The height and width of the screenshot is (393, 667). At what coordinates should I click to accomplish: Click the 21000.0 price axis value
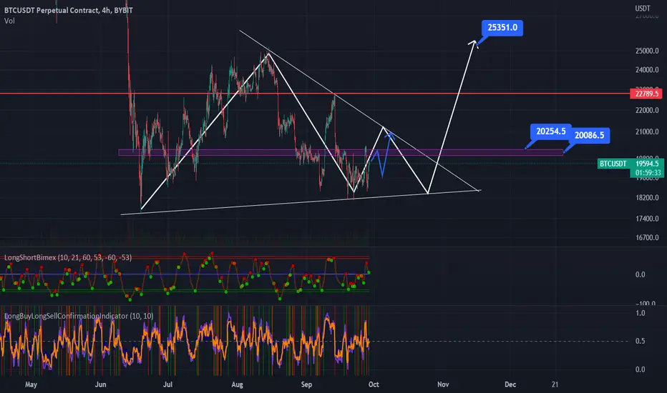(646, 131)
